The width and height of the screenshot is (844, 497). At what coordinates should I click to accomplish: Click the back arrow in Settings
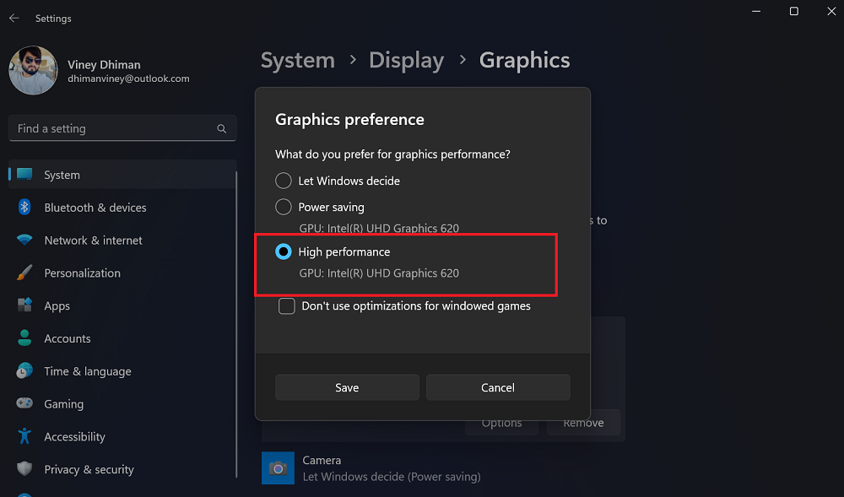[x=14, y=19]
